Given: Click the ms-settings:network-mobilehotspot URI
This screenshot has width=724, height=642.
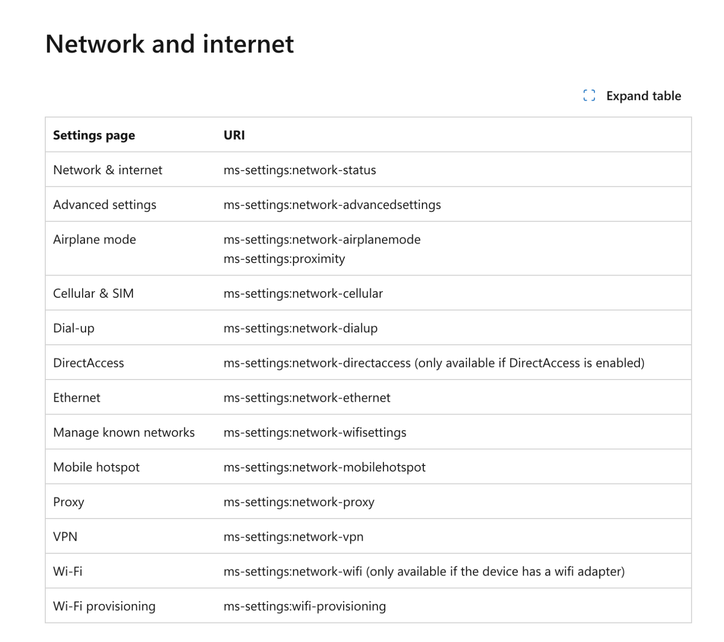Looking at the screenshot, I should (324, 467).
